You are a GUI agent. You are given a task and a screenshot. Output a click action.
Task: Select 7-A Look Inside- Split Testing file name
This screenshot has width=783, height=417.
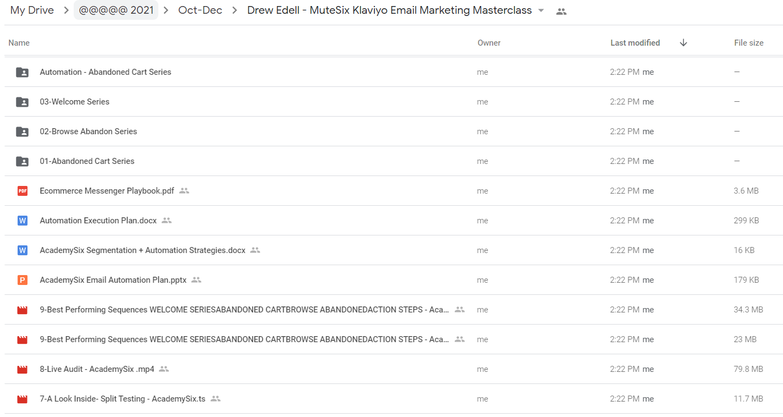coord(123,399)
